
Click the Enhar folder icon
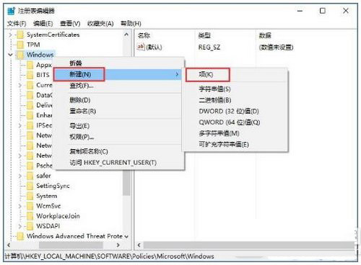30,115
